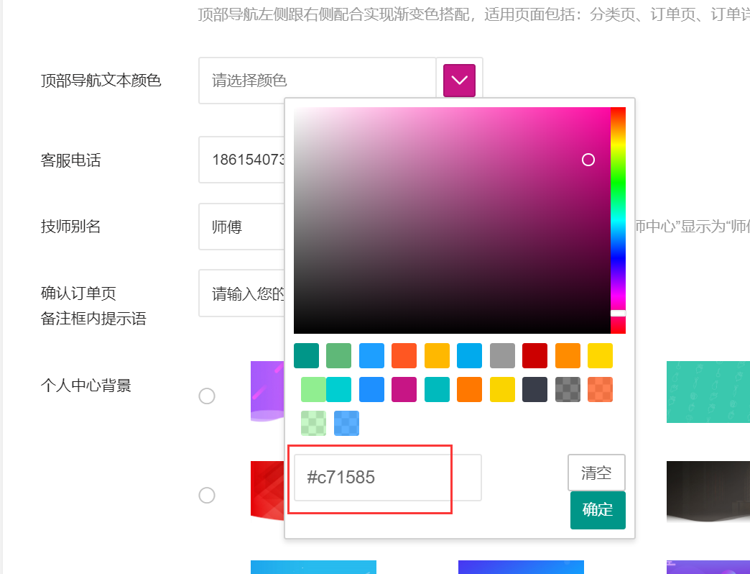750x574 pixels.
Task: Select the radio button beside purple background
Action: (207, 396)
